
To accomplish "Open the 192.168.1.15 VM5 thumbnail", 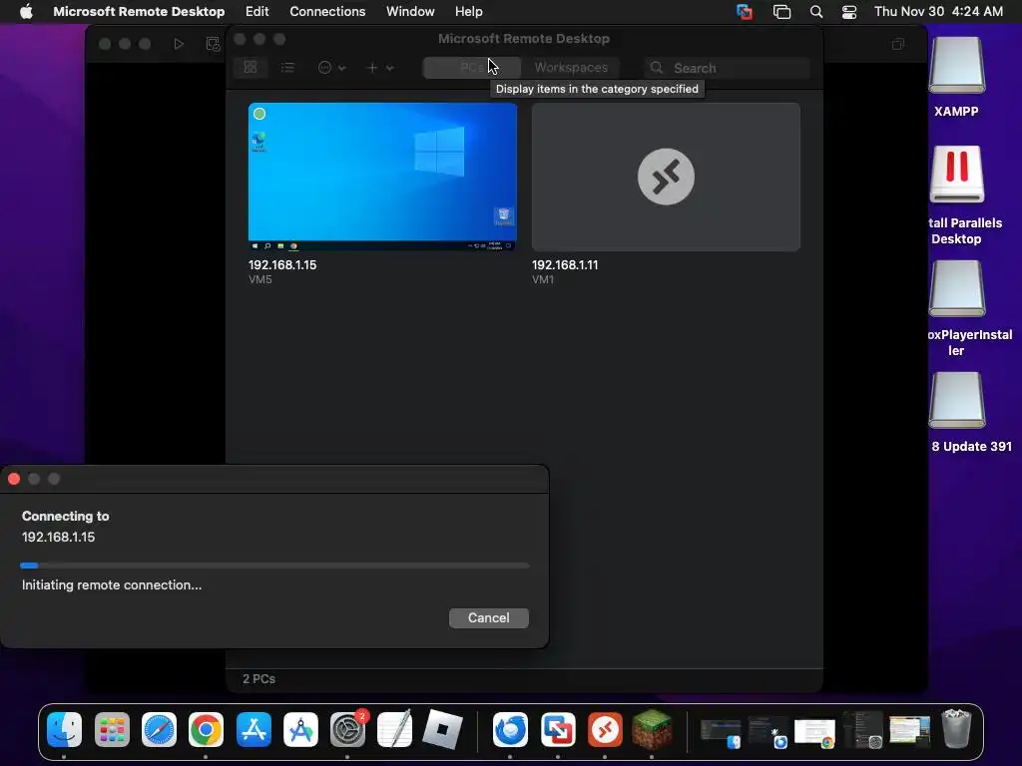I will [x=382, y=177].
